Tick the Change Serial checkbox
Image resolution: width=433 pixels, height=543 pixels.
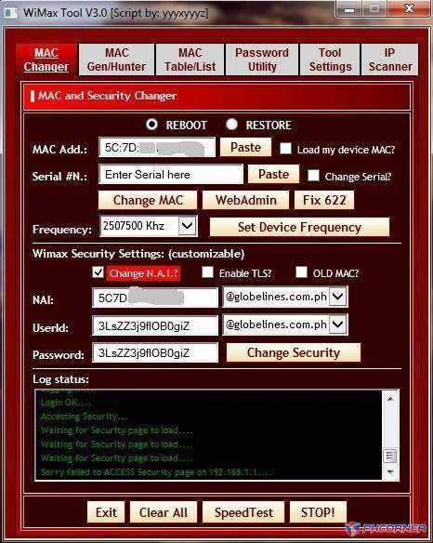tap(313, 175)
